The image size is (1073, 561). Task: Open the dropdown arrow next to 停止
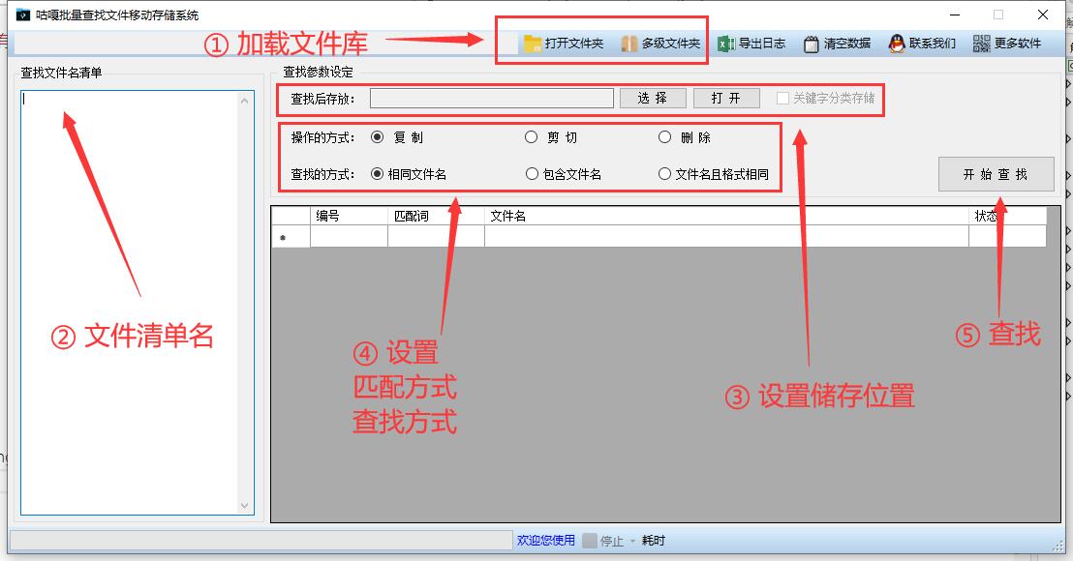tap(632, 542)
